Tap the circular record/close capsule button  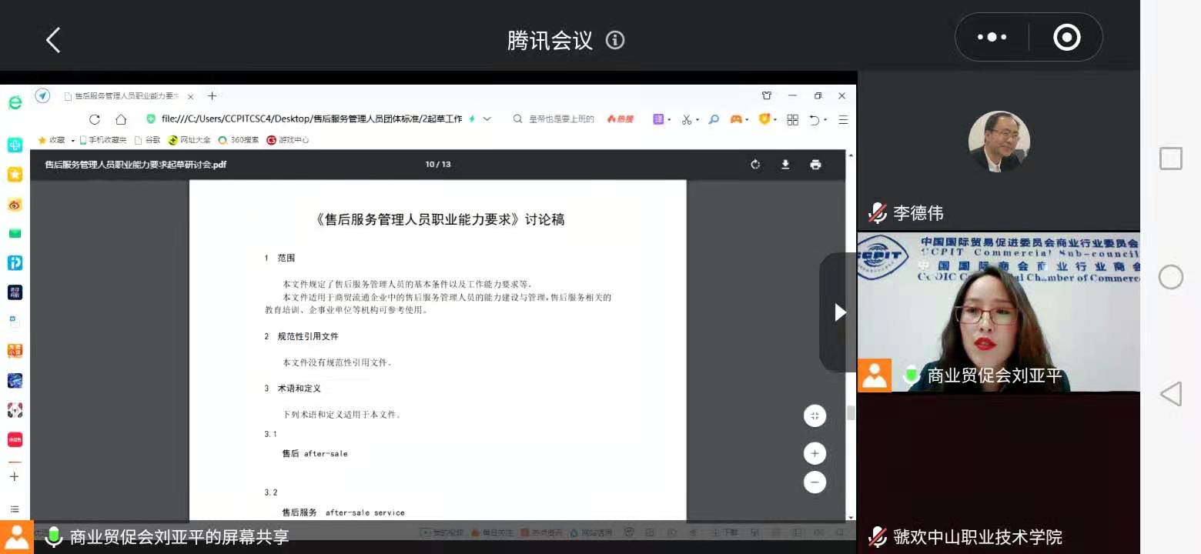[x=1066, y=37]
